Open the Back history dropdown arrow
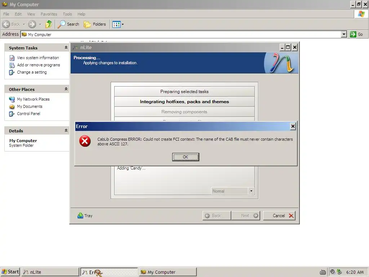Image resolution: width=369 pixels, height=277 pixels. tap(24, 24)
